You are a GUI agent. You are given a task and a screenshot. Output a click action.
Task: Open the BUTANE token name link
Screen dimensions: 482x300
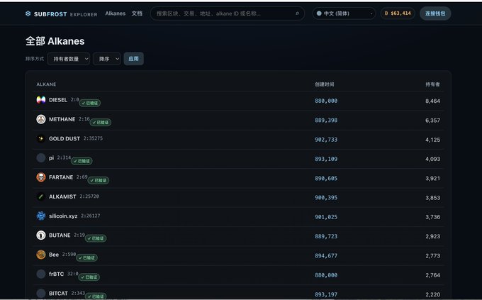(60, 235)
